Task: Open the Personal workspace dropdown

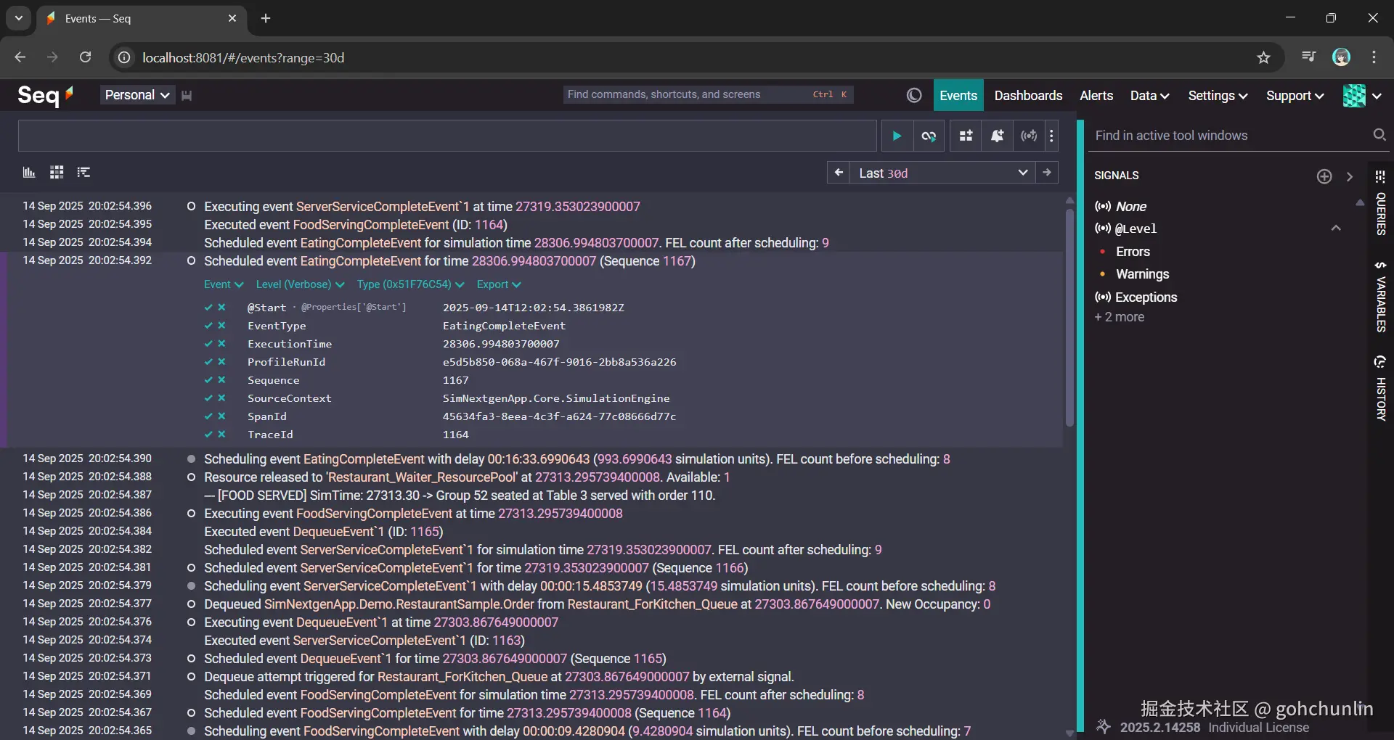Action: coord(136,95)
